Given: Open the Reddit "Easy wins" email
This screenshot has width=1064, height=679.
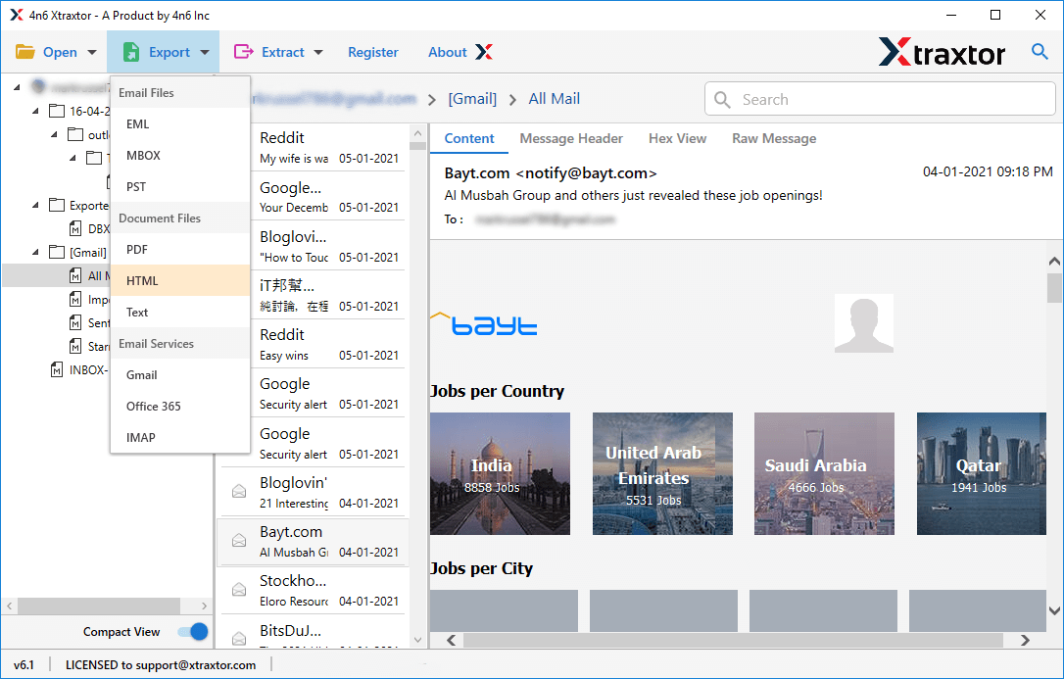Looking at the screenshot, I should (x=329, y=344).
